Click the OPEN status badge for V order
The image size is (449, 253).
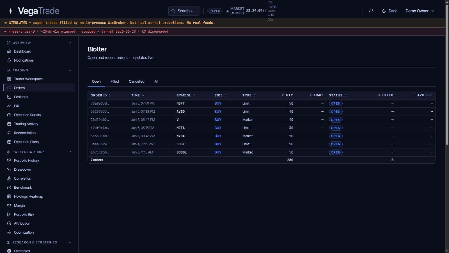(336, 120)
